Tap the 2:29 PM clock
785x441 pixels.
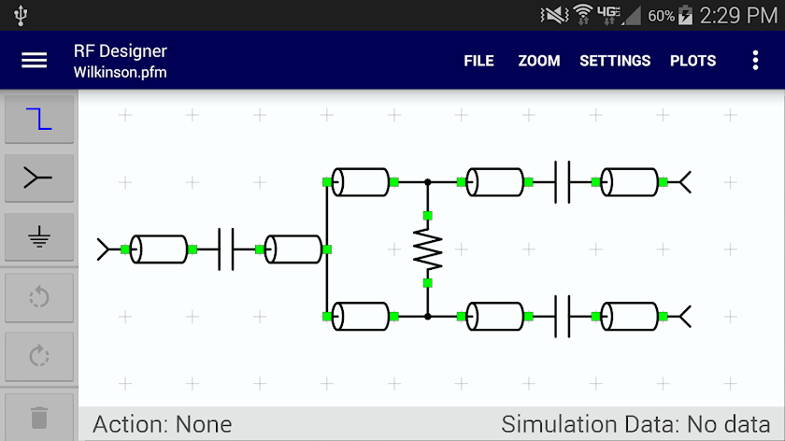tap(738, 16)
